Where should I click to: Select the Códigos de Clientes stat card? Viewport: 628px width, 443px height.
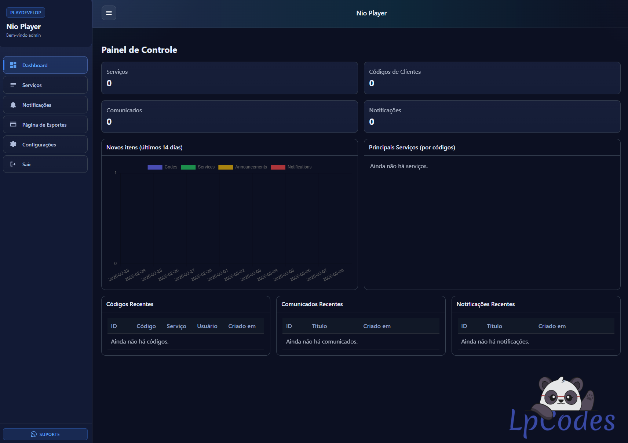tap(492, 78)
